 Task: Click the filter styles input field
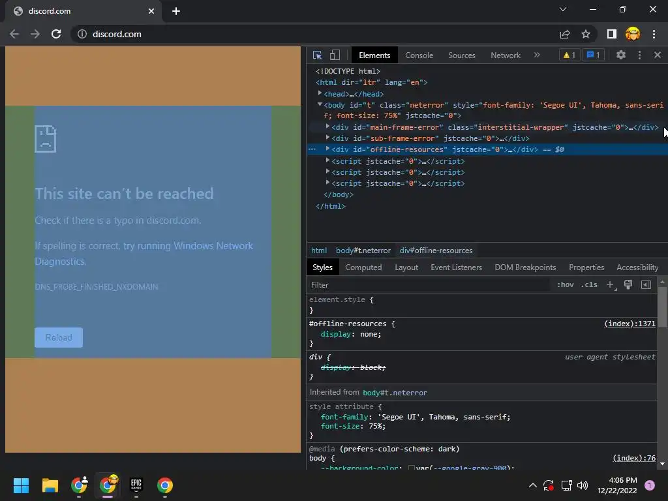[428, 285]
